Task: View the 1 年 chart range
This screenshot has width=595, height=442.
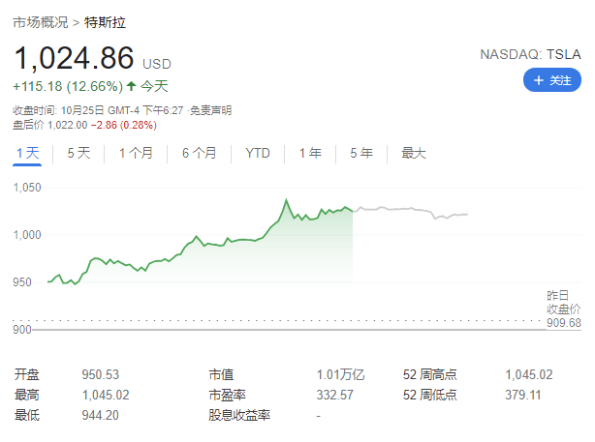Action: pyautogui.click(x=310, y=153)
